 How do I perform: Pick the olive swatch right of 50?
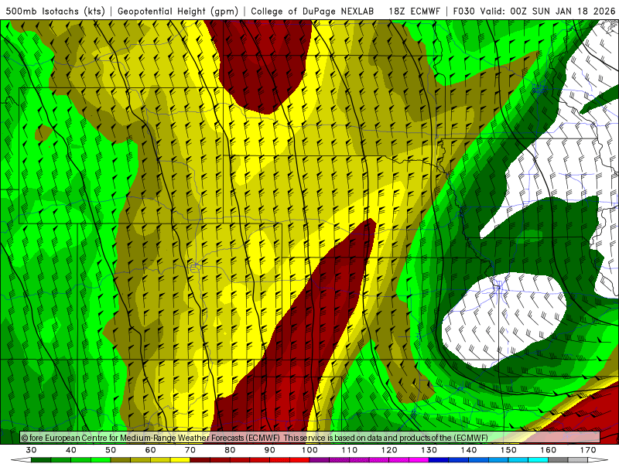[121, 460]
